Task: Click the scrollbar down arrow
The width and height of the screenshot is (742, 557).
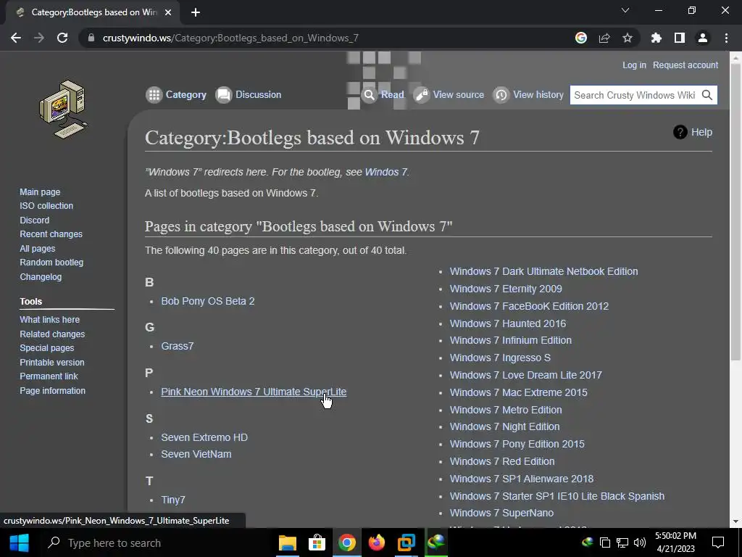Action: click(735, 521)
